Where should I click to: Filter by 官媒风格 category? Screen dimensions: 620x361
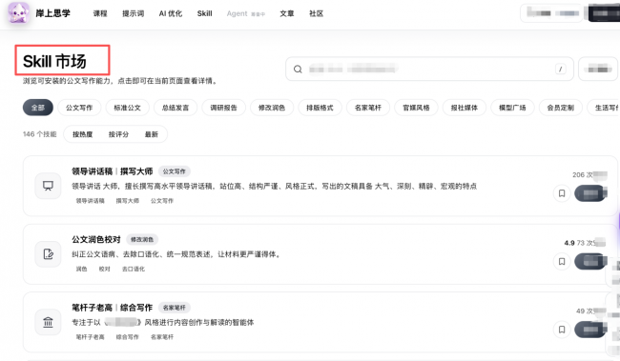point(416,108)
